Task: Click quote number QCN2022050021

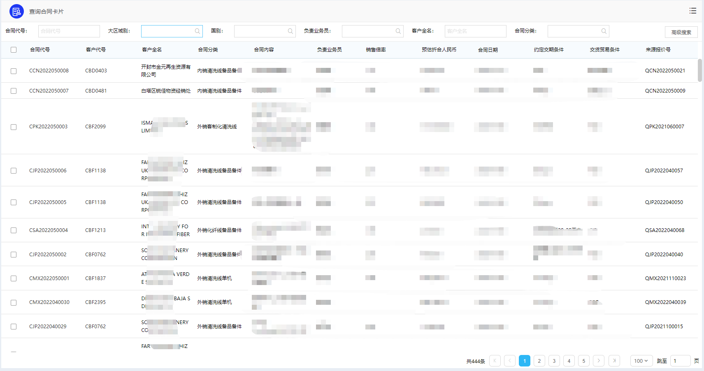Action: (665, 71)
